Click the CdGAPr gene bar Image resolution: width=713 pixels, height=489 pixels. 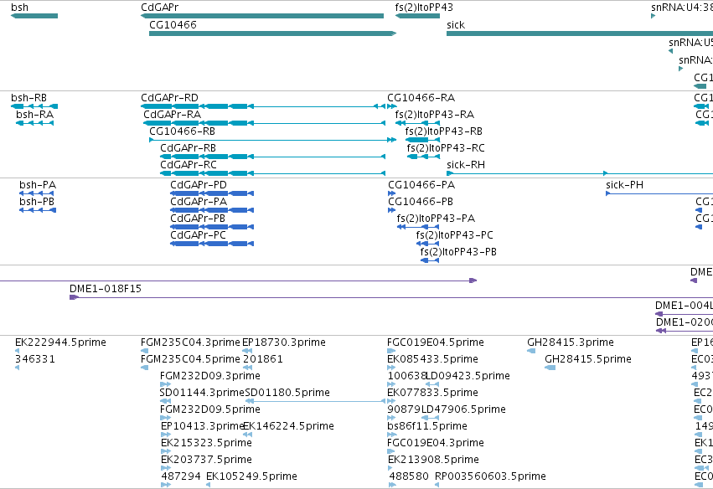point(262,16)
